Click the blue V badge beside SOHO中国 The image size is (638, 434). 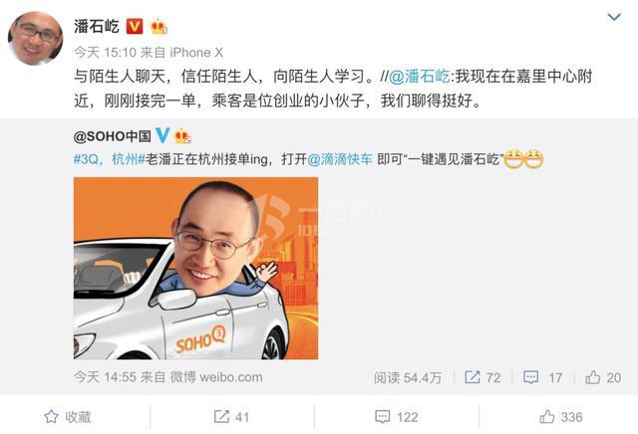[x=162, y=135]
